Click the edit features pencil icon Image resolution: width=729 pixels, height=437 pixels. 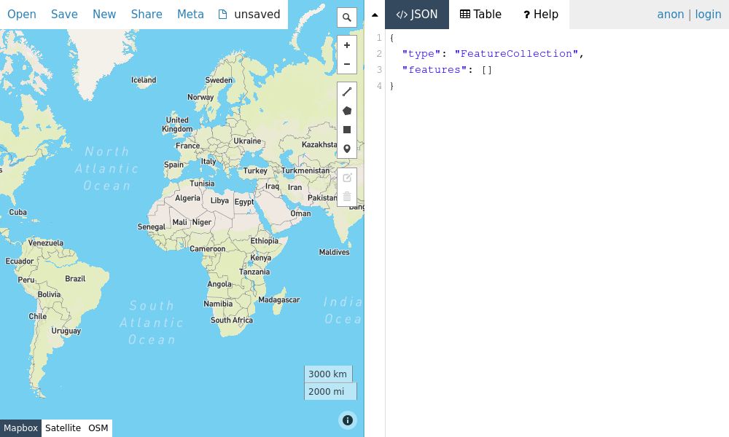(x=347, y=178)
